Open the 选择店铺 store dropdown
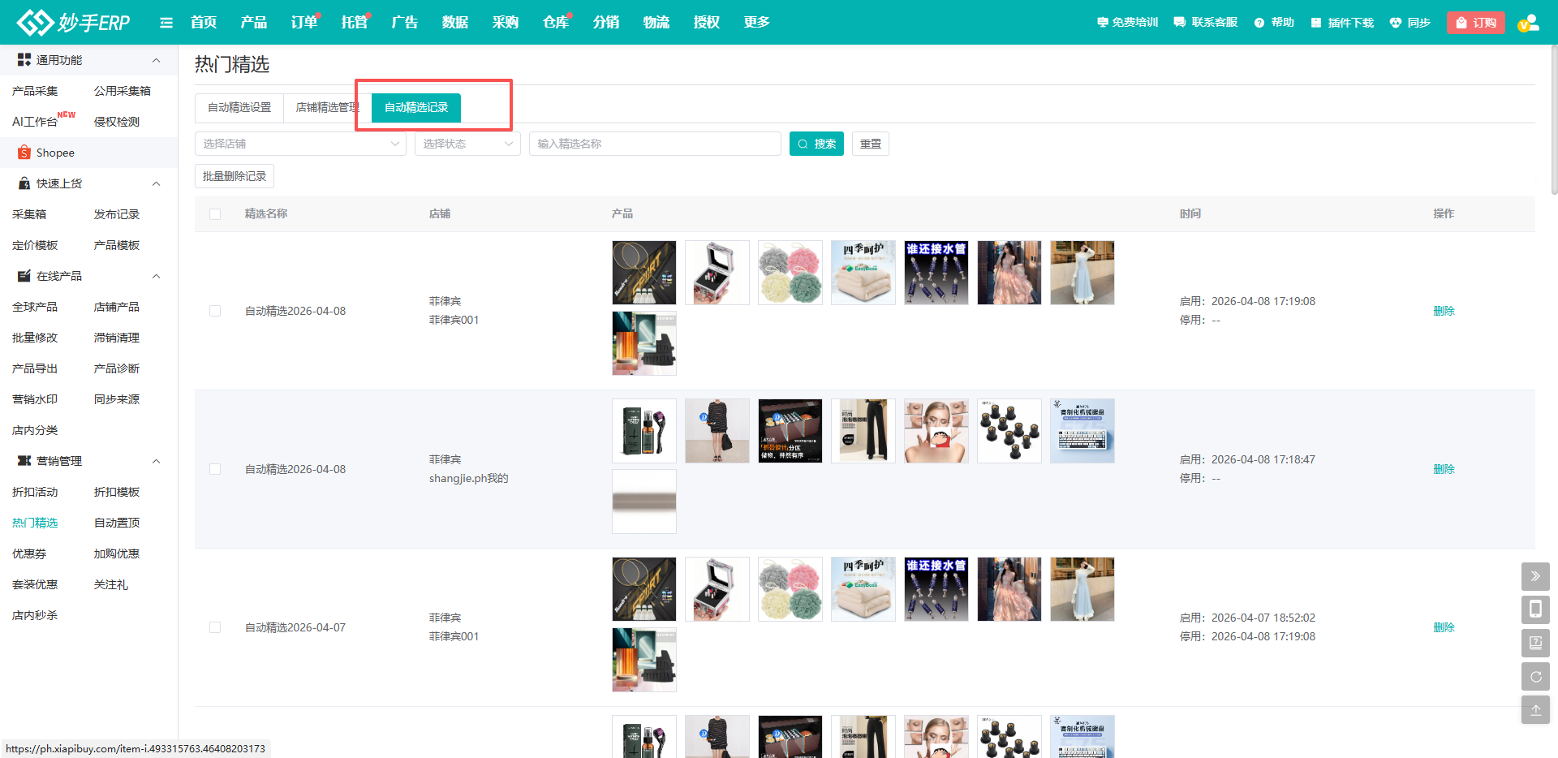 coord(300,144)
